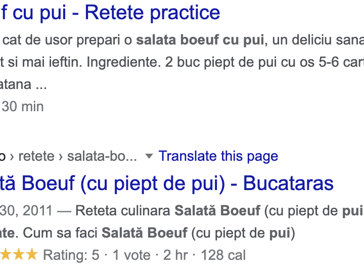This screenshot has height=275, width=364.
Task: Click the "128 cal" calorie info
Action: click(x=223, y=255)
